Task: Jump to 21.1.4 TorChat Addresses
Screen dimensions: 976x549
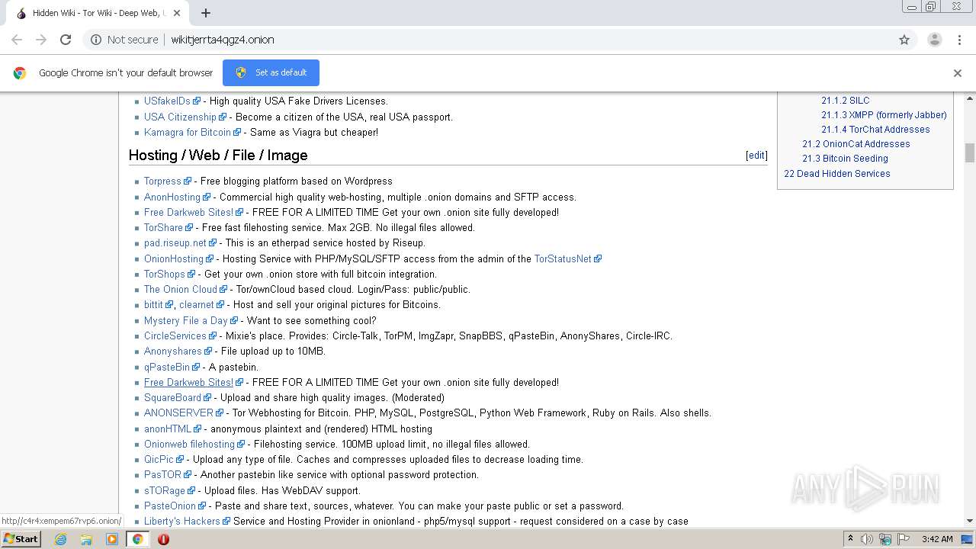Action: coord(875,129)
